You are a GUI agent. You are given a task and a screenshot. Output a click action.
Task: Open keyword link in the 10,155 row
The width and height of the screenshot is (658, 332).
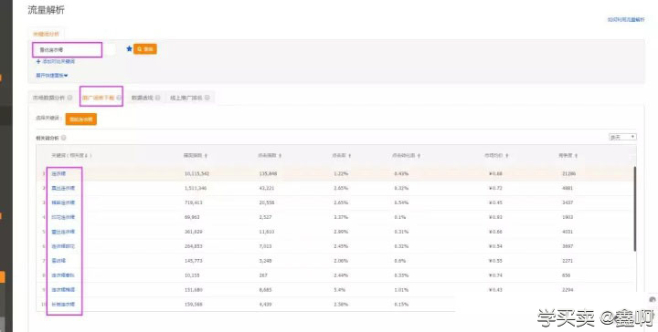point(63,275)
